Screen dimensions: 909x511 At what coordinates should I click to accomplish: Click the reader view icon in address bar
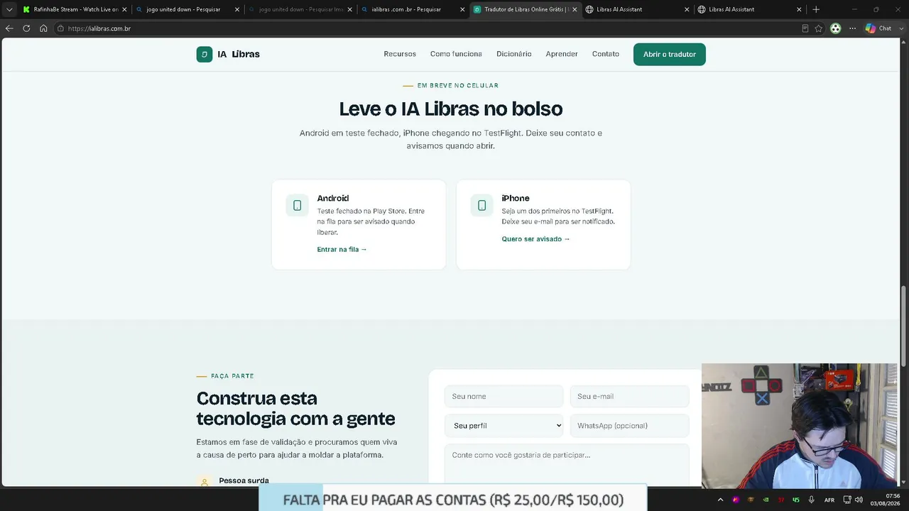click(805, 28)
